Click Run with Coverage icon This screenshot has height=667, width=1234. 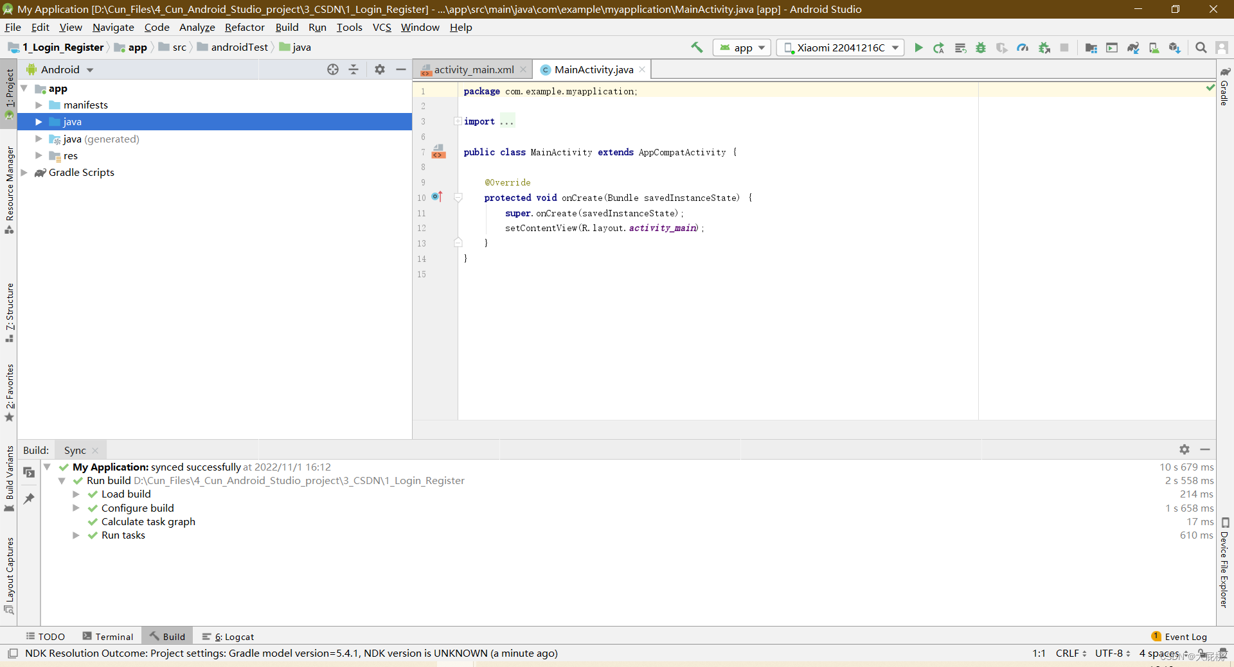pos(1001,48)
